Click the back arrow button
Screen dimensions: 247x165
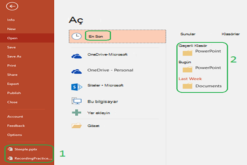click(12, 6)
